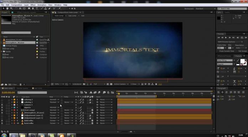Click the snapshot camera icon below viewer

coord(84,84)
